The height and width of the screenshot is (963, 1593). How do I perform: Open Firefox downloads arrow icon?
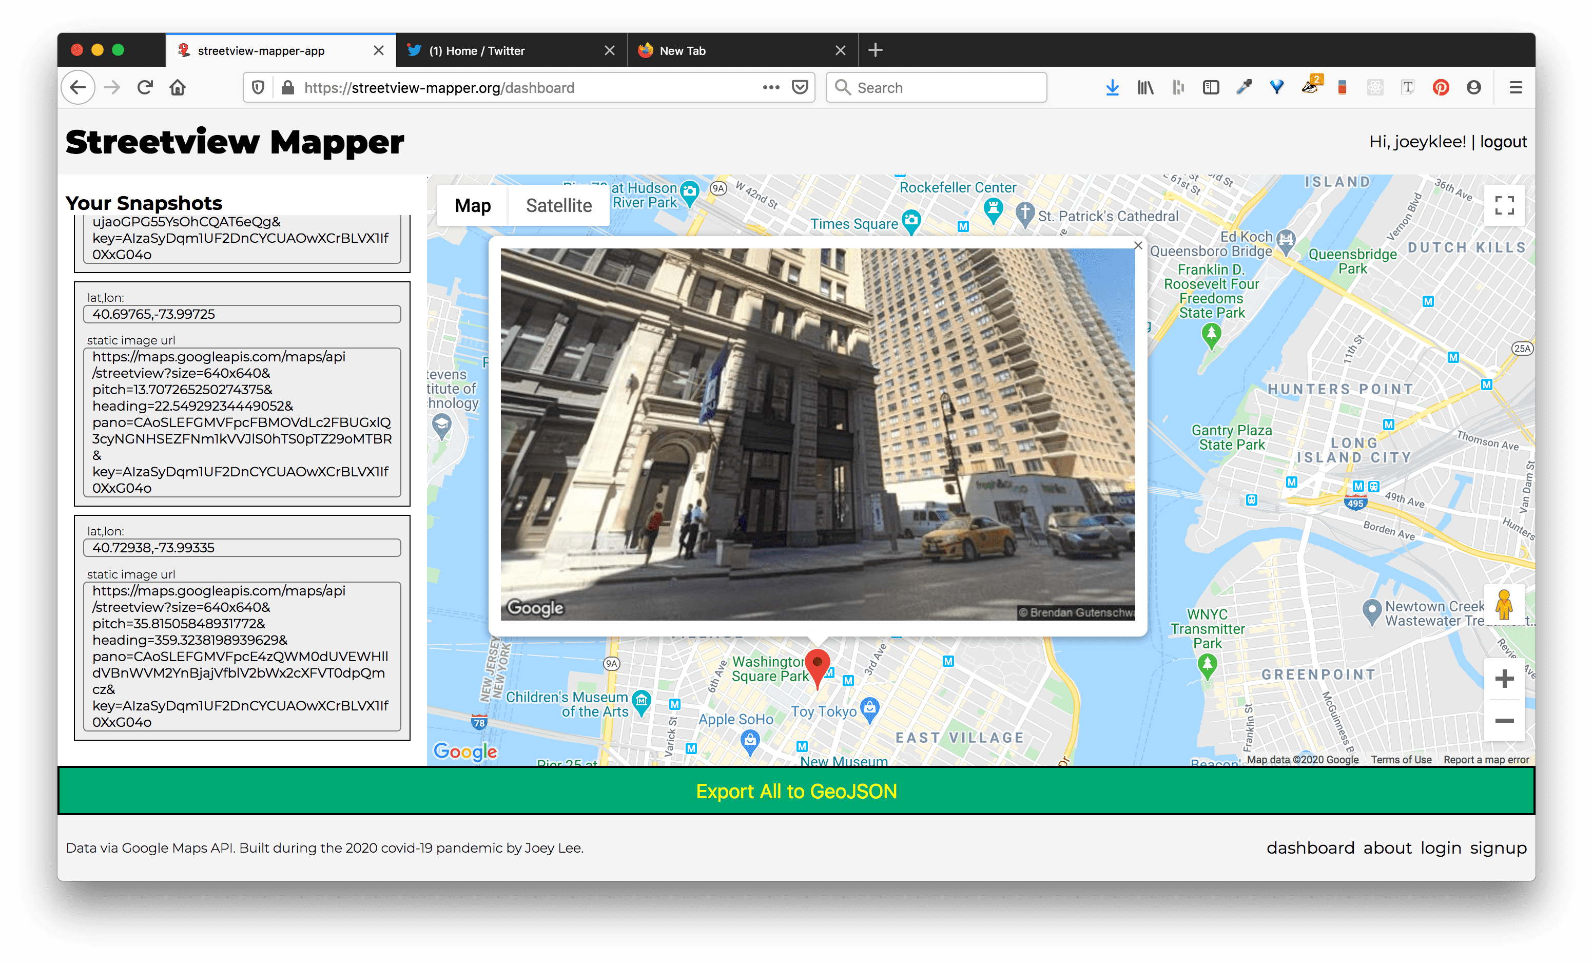[1112, 87]
